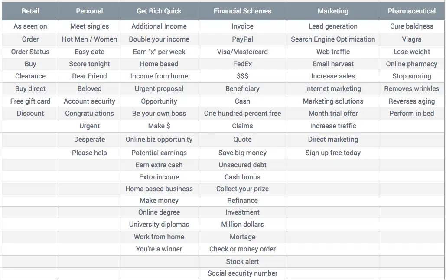Select the Online biz opportunity cell
The height and width of the screenshot is (280, 446).
(159, 140)
